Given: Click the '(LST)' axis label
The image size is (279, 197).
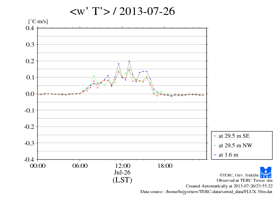Looking at the screenshot, I should click(x=122, y=180).
